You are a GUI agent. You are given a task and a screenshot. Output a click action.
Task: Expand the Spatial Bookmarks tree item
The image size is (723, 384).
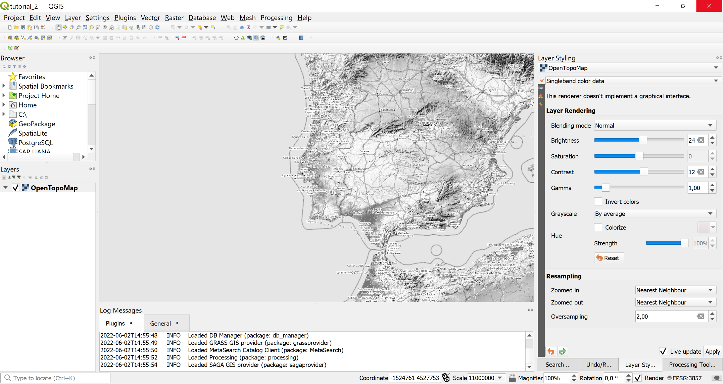click(x=4, y=86)
